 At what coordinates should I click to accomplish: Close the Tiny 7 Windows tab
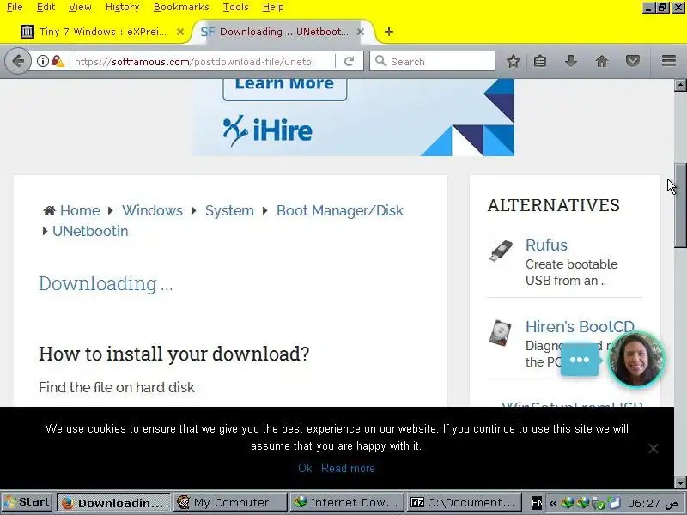click(x=180, y=32)
